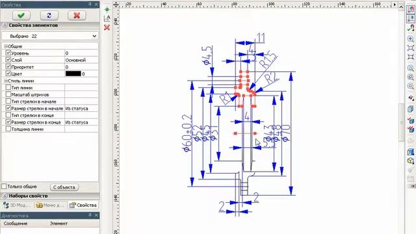Click the zoom window frame icon
The height and width of the screenshot is (234, 416).
(411, 48)
